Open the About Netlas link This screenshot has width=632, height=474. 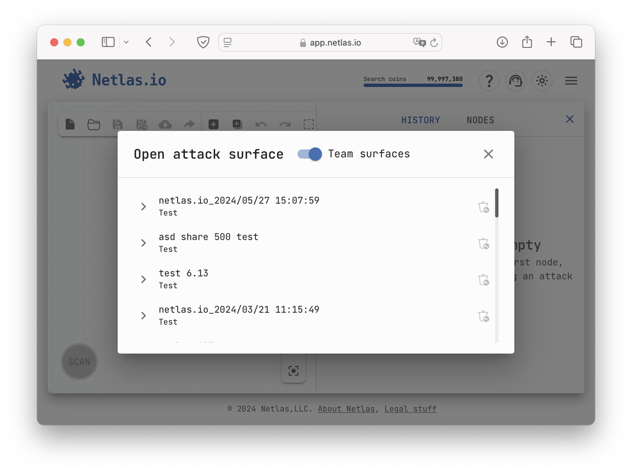click(346, 409)
